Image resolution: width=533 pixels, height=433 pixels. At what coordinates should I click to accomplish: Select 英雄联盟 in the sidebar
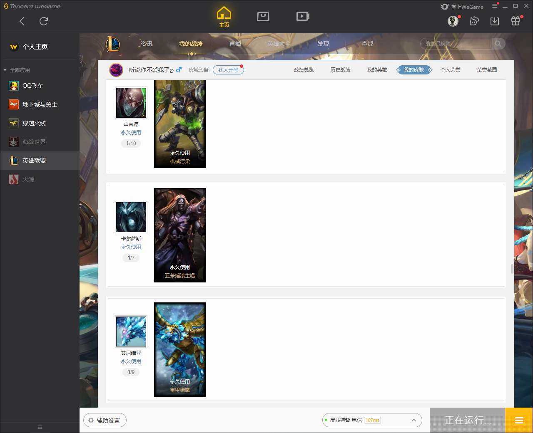(x=40, y=161)
